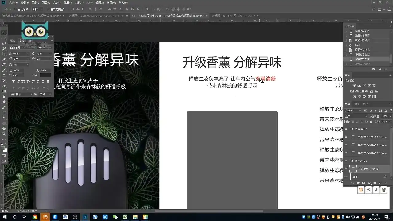The image size is (393, 221).
Task: Switch to the 通道 channels tab
Action: point(357,105)
